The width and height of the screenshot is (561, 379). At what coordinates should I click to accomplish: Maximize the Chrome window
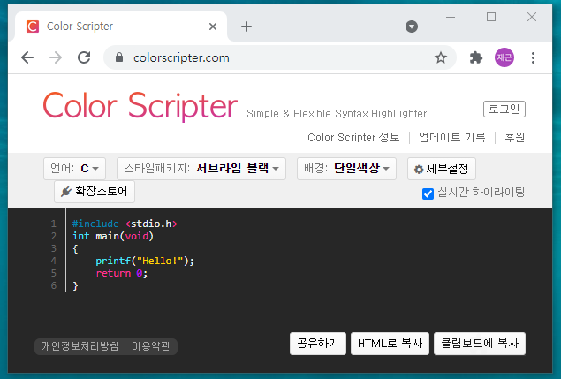click(x=491, y=17)
